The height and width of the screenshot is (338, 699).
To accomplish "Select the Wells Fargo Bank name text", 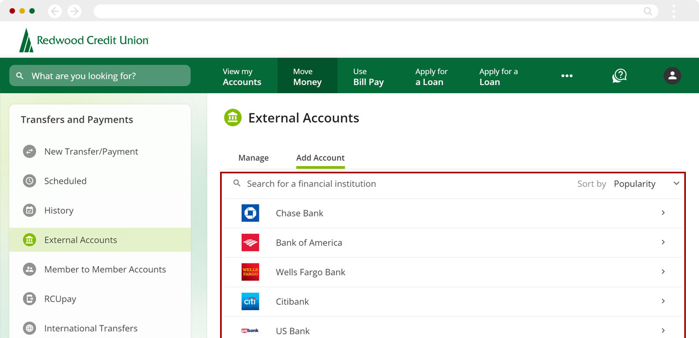I will pos(311,272).
